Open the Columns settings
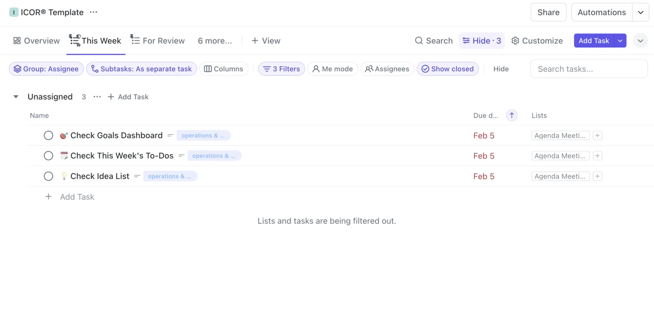Screen dimensions: 654x316 pyautogui.click(x=224, y=69)
